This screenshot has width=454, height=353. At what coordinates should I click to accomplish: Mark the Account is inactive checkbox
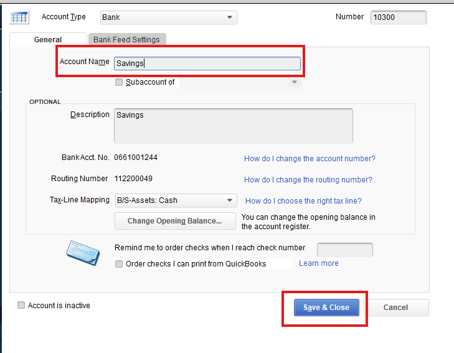click(x=21, y=305)
